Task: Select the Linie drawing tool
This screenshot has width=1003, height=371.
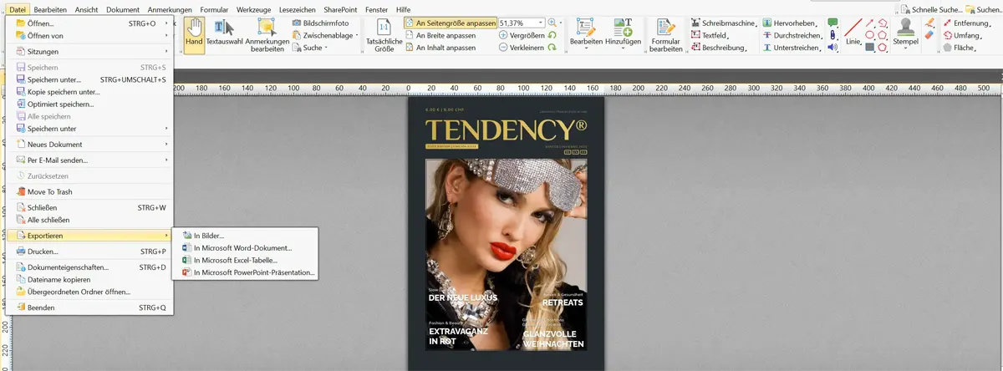Action: pyautogui.click(x=853, y=32)
